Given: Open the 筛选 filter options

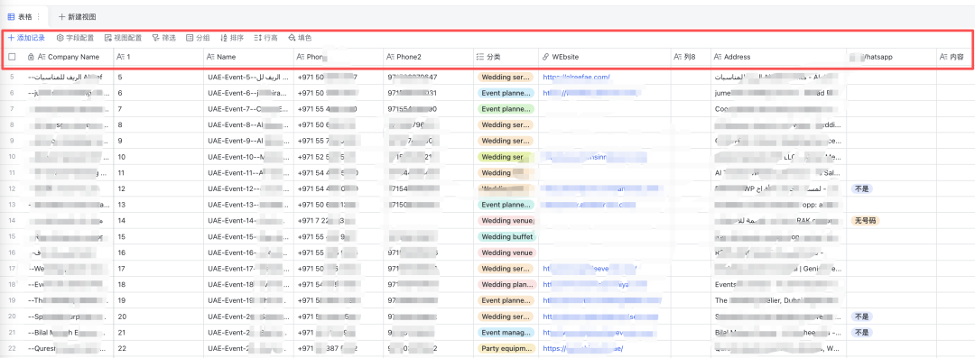Looking at the screenshot, I should pyautogui.click(x=164, y=38).
